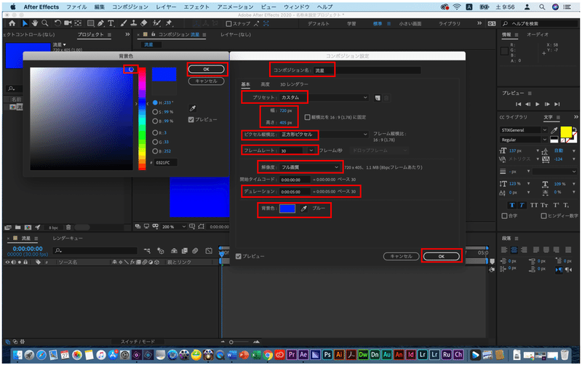Click the yellow fill color swatch
Image resolution: width=582 pixels, height=365 pixels.
[x=566, y=132]
